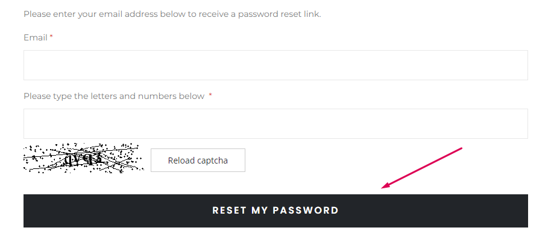The image size is (551, 245).
Task: Refresh the captcha with Reload captcha
Action: (x=198, y=161)
